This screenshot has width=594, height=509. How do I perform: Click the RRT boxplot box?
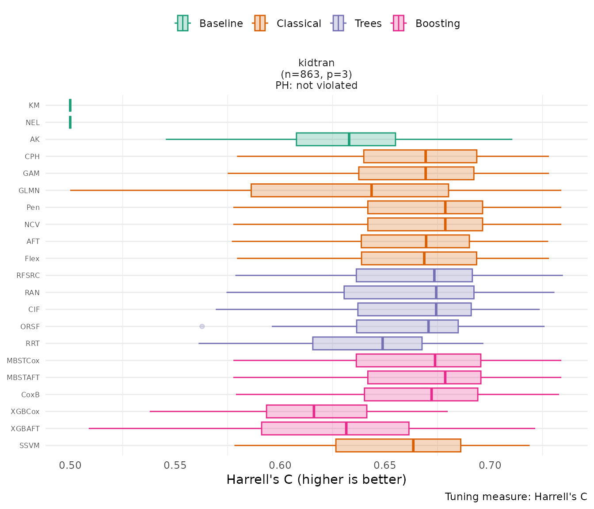coord(367,343)
